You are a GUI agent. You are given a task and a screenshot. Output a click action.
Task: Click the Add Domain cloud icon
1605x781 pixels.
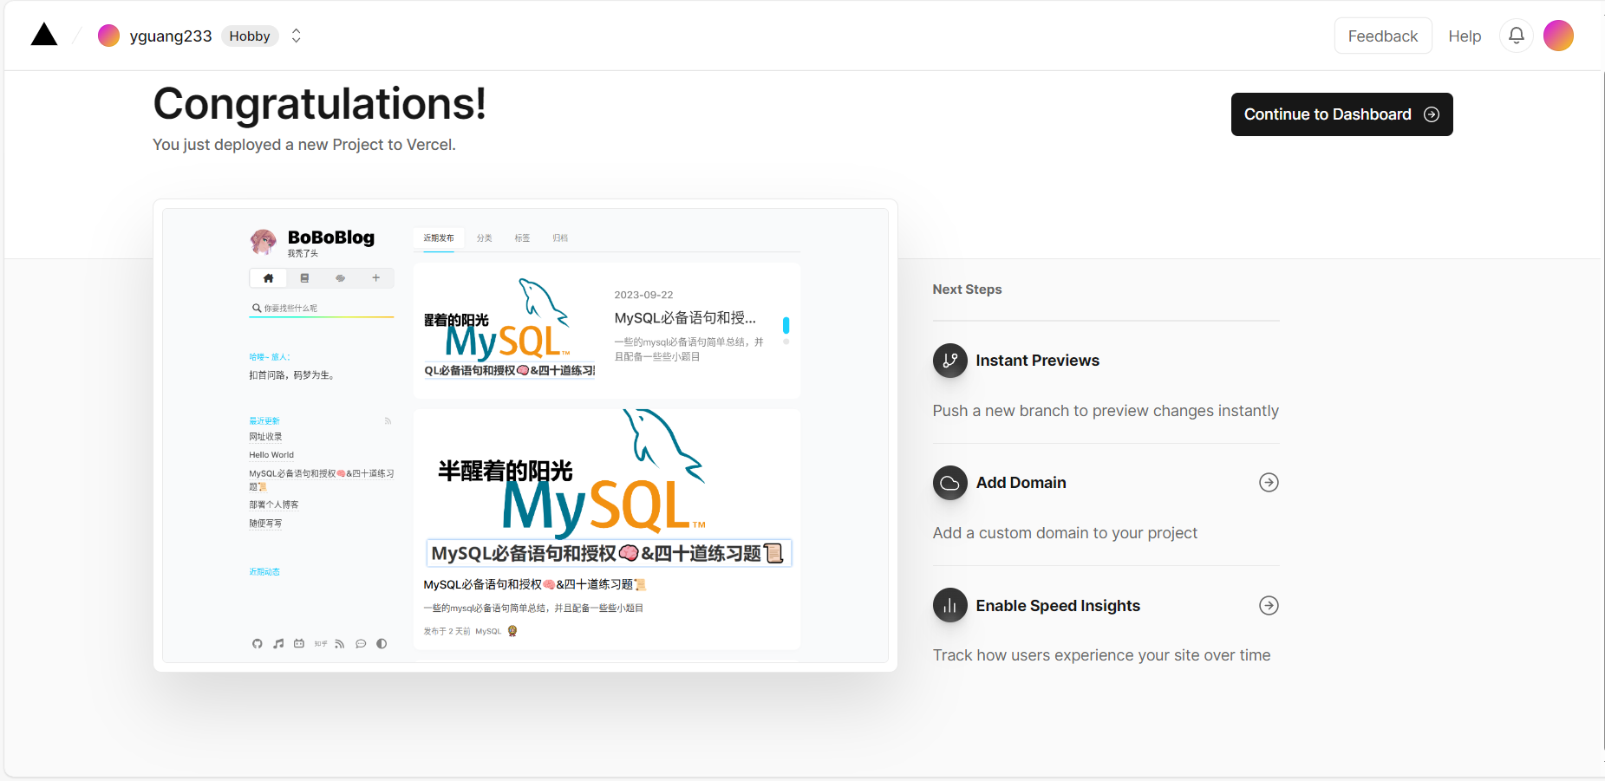949,483
